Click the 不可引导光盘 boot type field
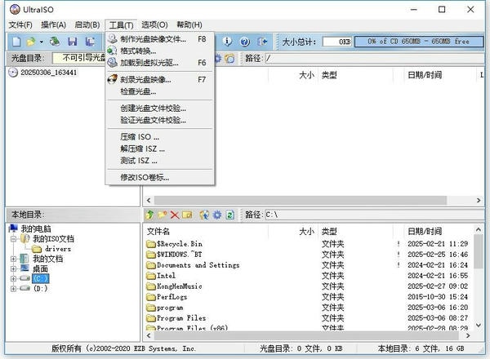Screen dimensions: 490x359 click(x=80, y=58)
